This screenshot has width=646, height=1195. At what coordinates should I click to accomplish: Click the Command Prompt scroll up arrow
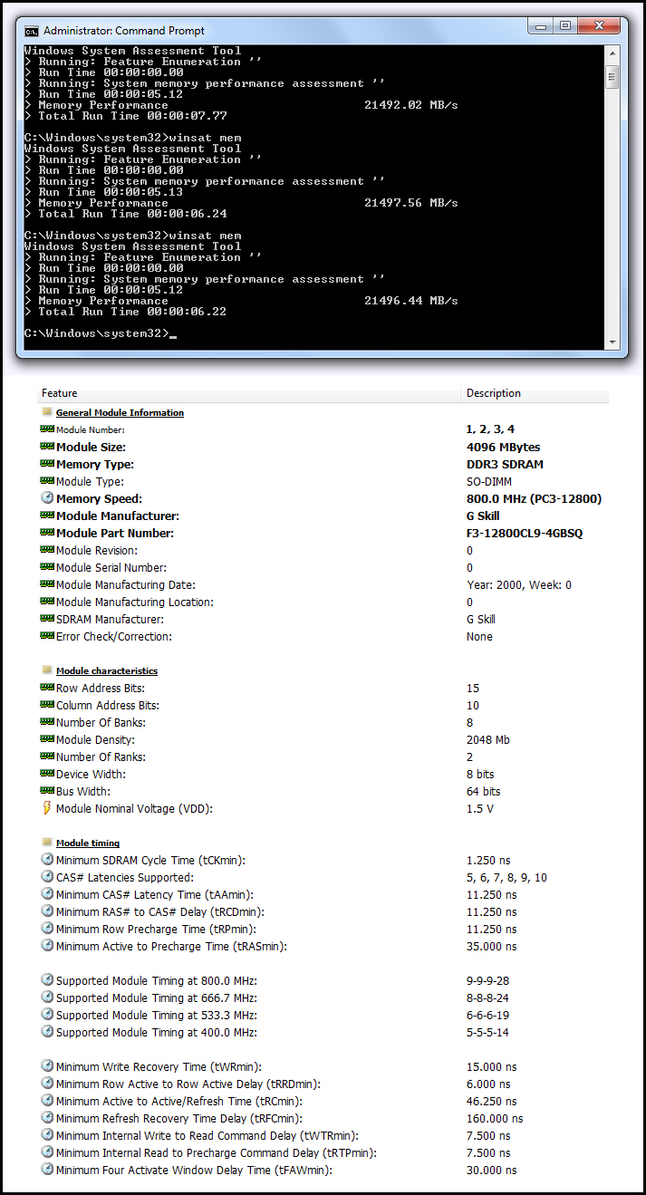(x=612, y=54)
